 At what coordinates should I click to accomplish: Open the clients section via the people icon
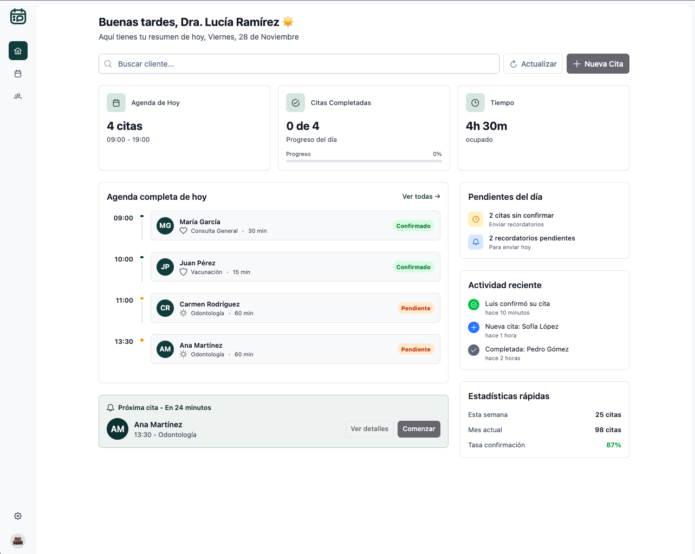click(x=18, y=96)
